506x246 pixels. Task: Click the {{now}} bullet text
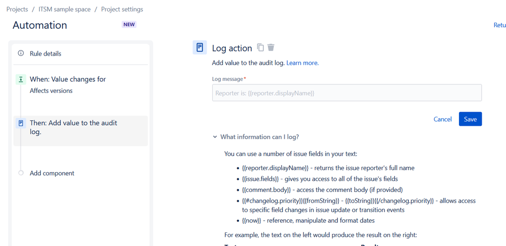308,221
